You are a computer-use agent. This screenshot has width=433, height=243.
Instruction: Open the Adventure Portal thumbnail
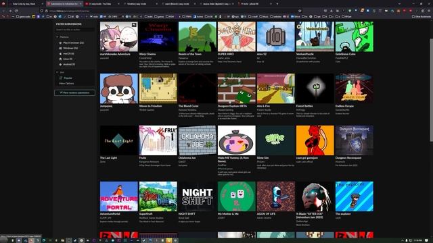click(x=119, y=196)
